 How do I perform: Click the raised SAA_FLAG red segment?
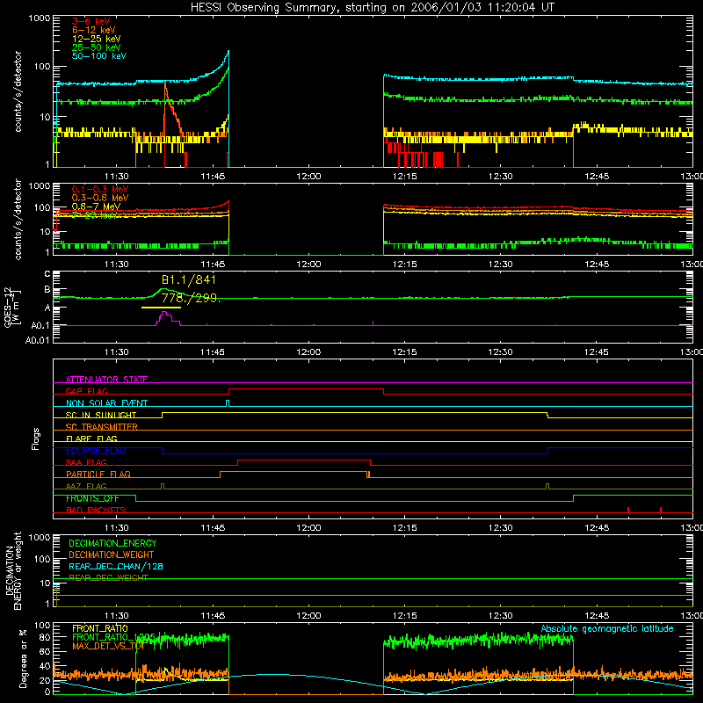pyautogui.click(x=304, y=460)
